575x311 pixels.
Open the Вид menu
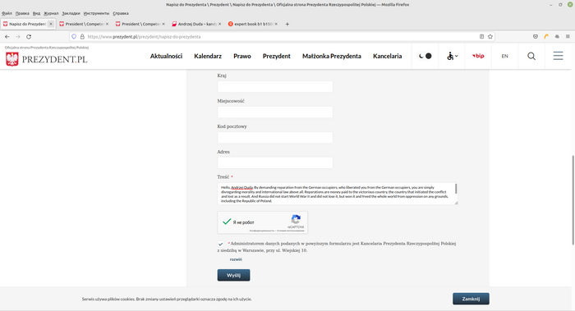pos(36,13)
